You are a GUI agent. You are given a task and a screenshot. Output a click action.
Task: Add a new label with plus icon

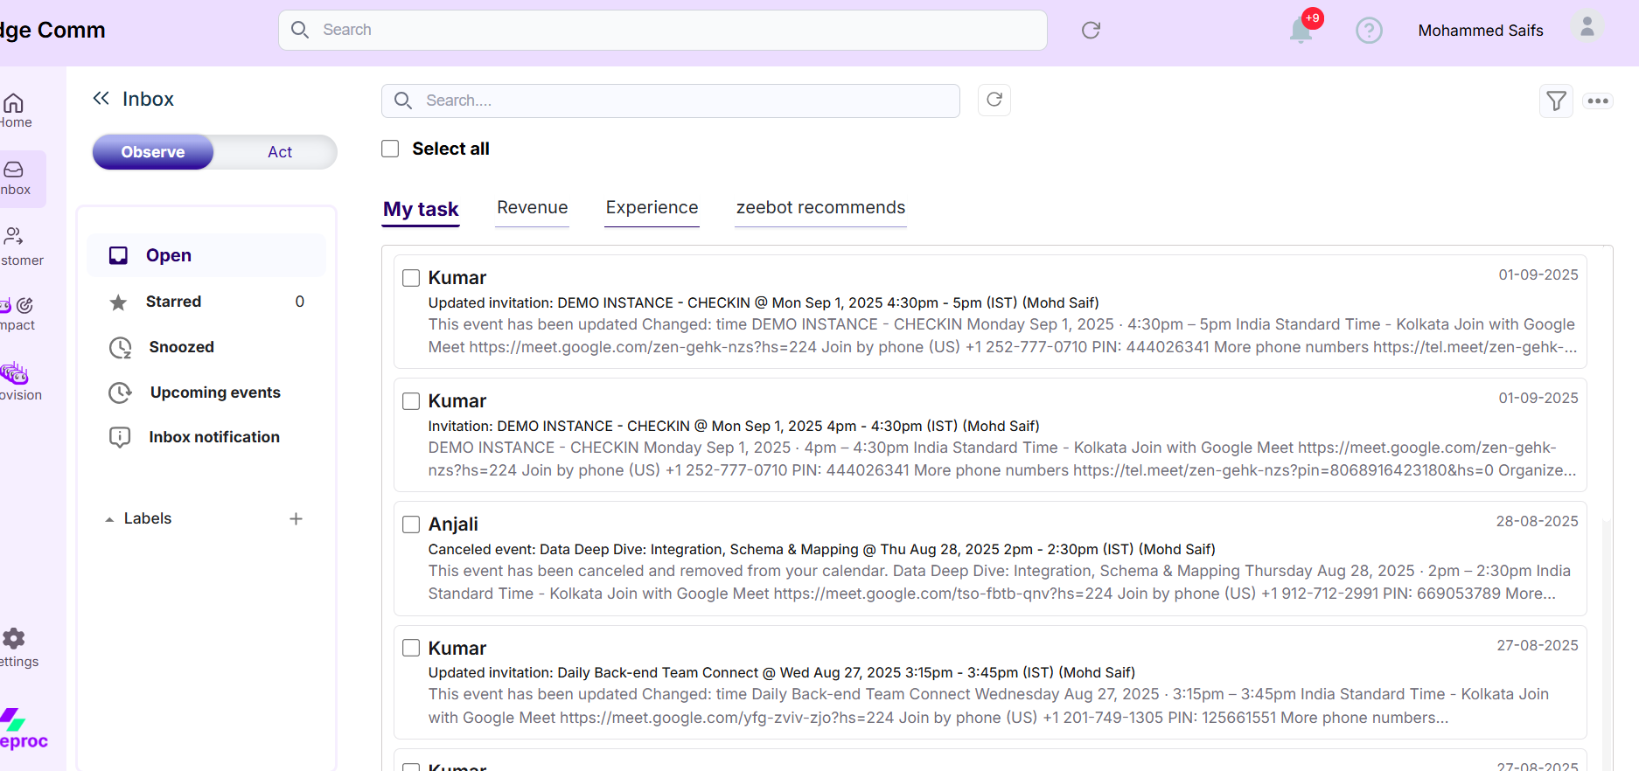(x=296, y=518)
